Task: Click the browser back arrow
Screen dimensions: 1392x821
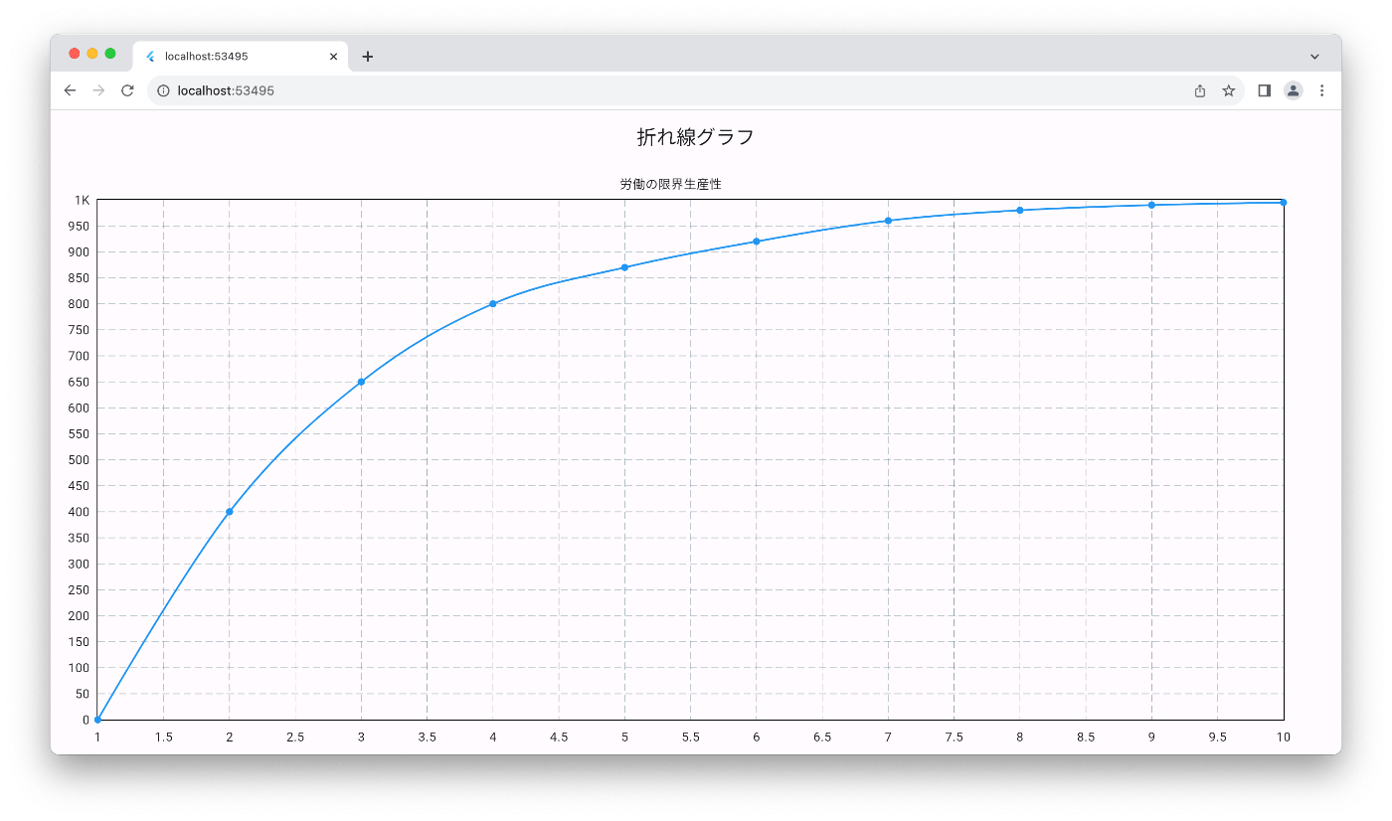Action: (x=70, y=90)
